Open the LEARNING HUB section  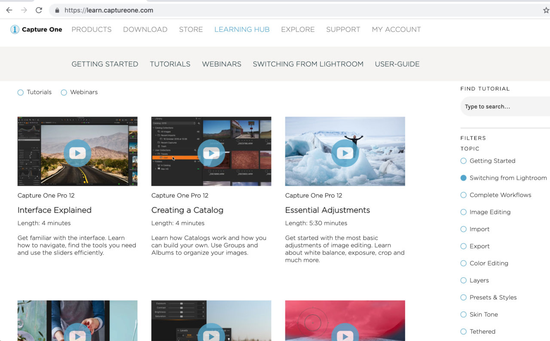tap(242, 30)
